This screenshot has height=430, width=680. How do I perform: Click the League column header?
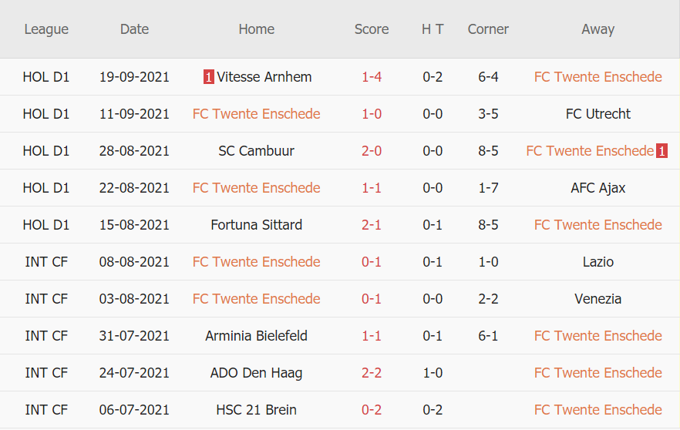pos(46,29)
